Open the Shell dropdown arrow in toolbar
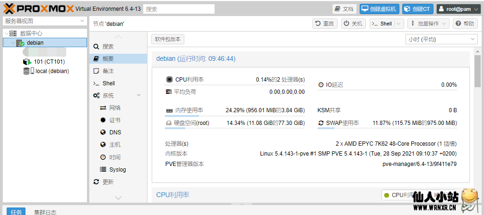The height and width of the screenshot is (215, 484). [x=399, y=24]
